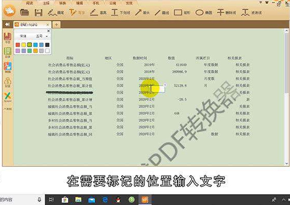The image size is (290, 205).
Task: Toggle the side panel arrow beside document tab
Action: tap(7, 24)
